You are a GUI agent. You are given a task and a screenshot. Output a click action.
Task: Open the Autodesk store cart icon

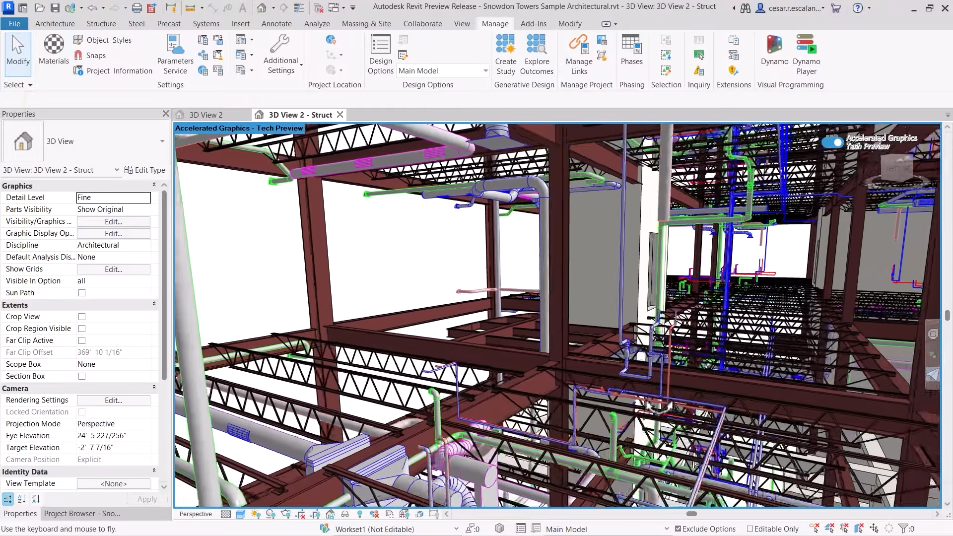pyautogui.click(x=836, y=8)
